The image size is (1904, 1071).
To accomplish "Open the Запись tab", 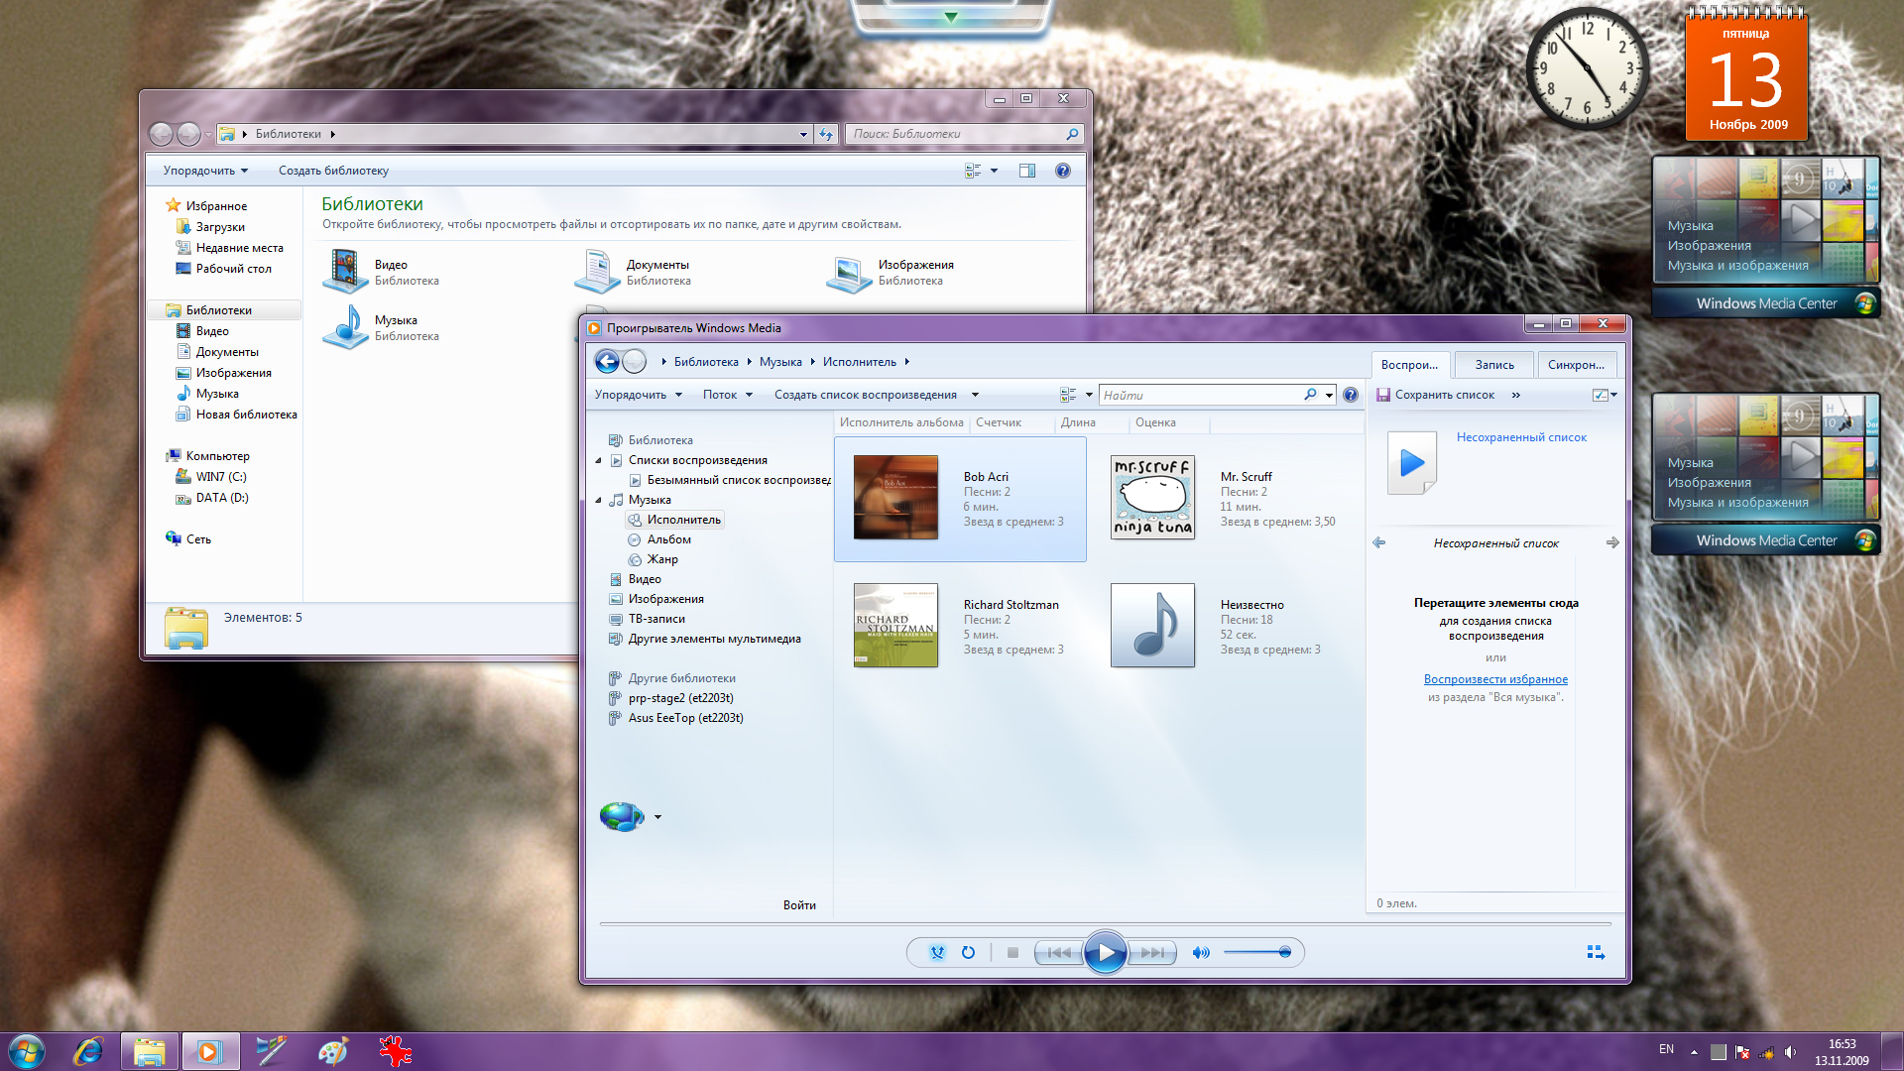I will coord(1493,365).
